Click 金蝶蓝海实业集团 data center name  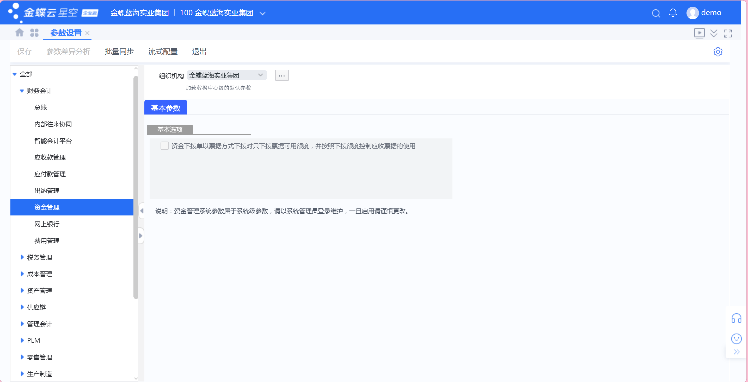(139, 13)
